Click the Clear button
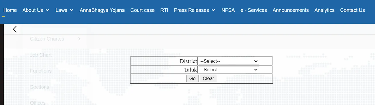Viewport: 375px width, 105px height. pos(208,78)
